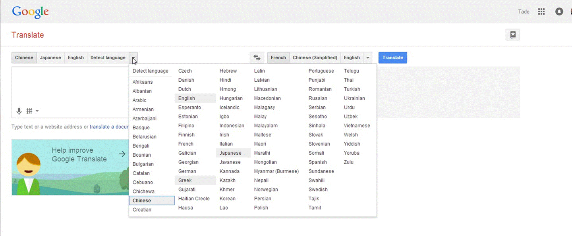Choose Tamil from language list

(315, 208)
